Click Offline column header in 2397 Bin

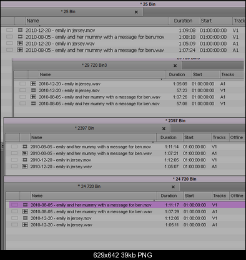click(237, 137)
